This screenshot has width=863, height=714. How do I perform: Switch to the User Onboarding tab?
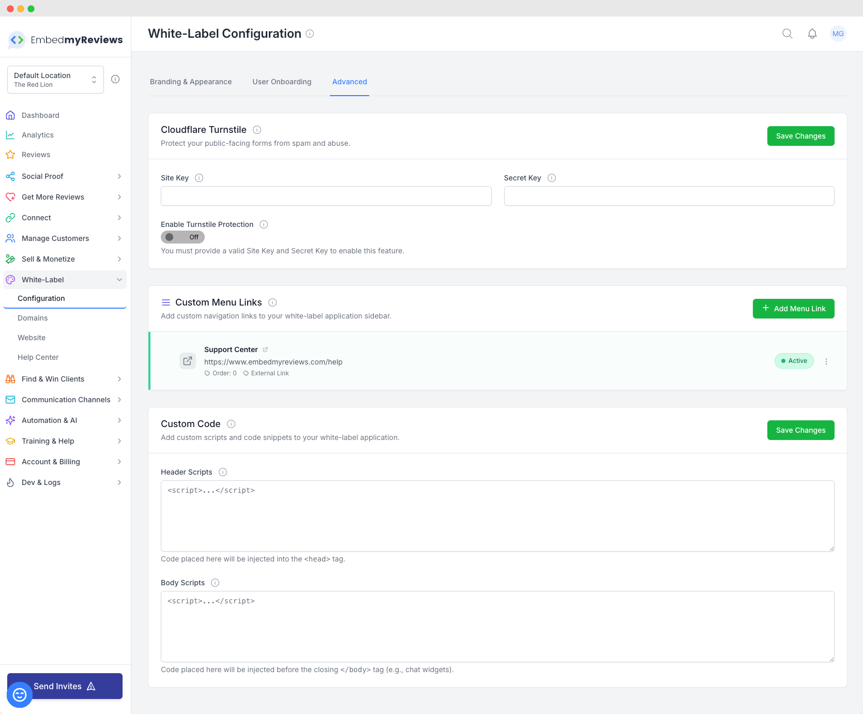coord(282,82)
